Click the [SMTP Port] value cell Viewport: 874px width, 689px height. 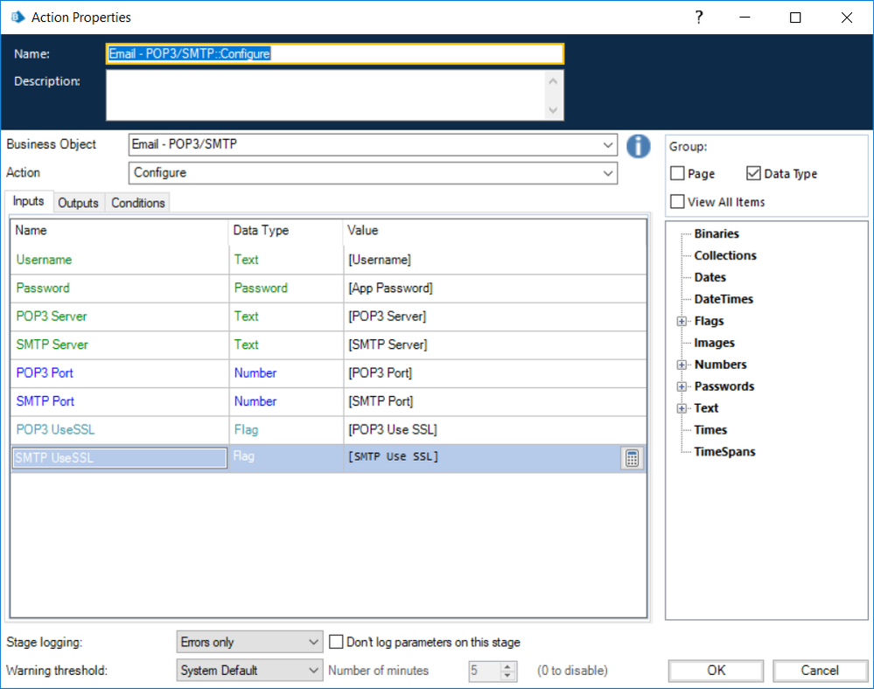(495, 401)
